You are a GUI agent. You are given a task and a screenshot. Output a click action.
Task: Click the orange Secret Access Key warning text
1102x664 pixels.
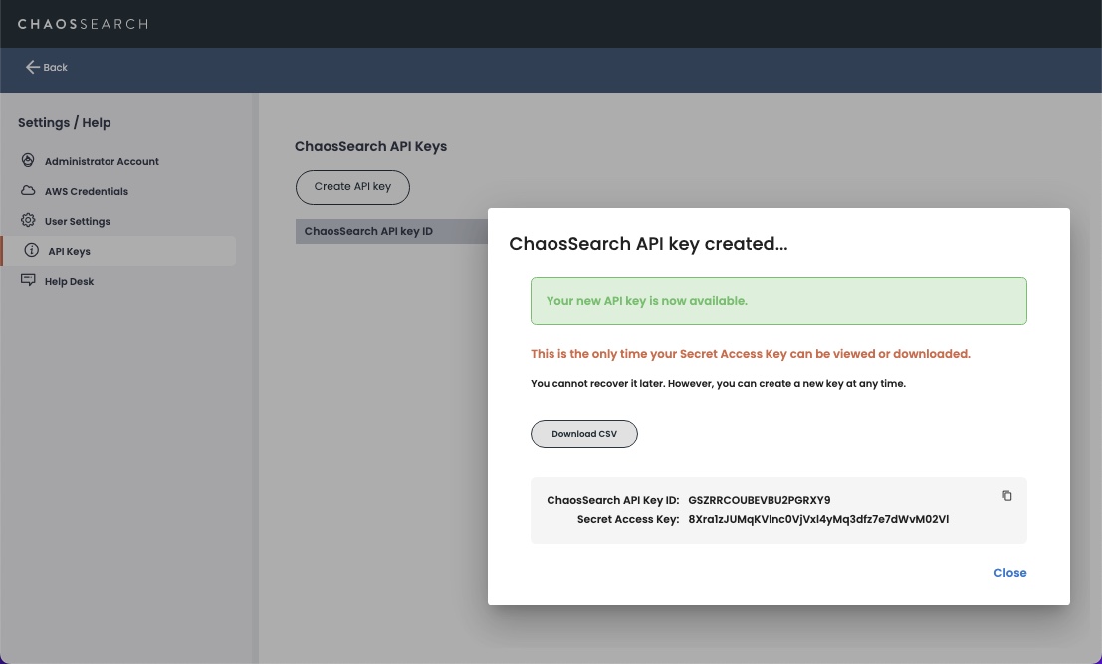(x=750, y=354)
